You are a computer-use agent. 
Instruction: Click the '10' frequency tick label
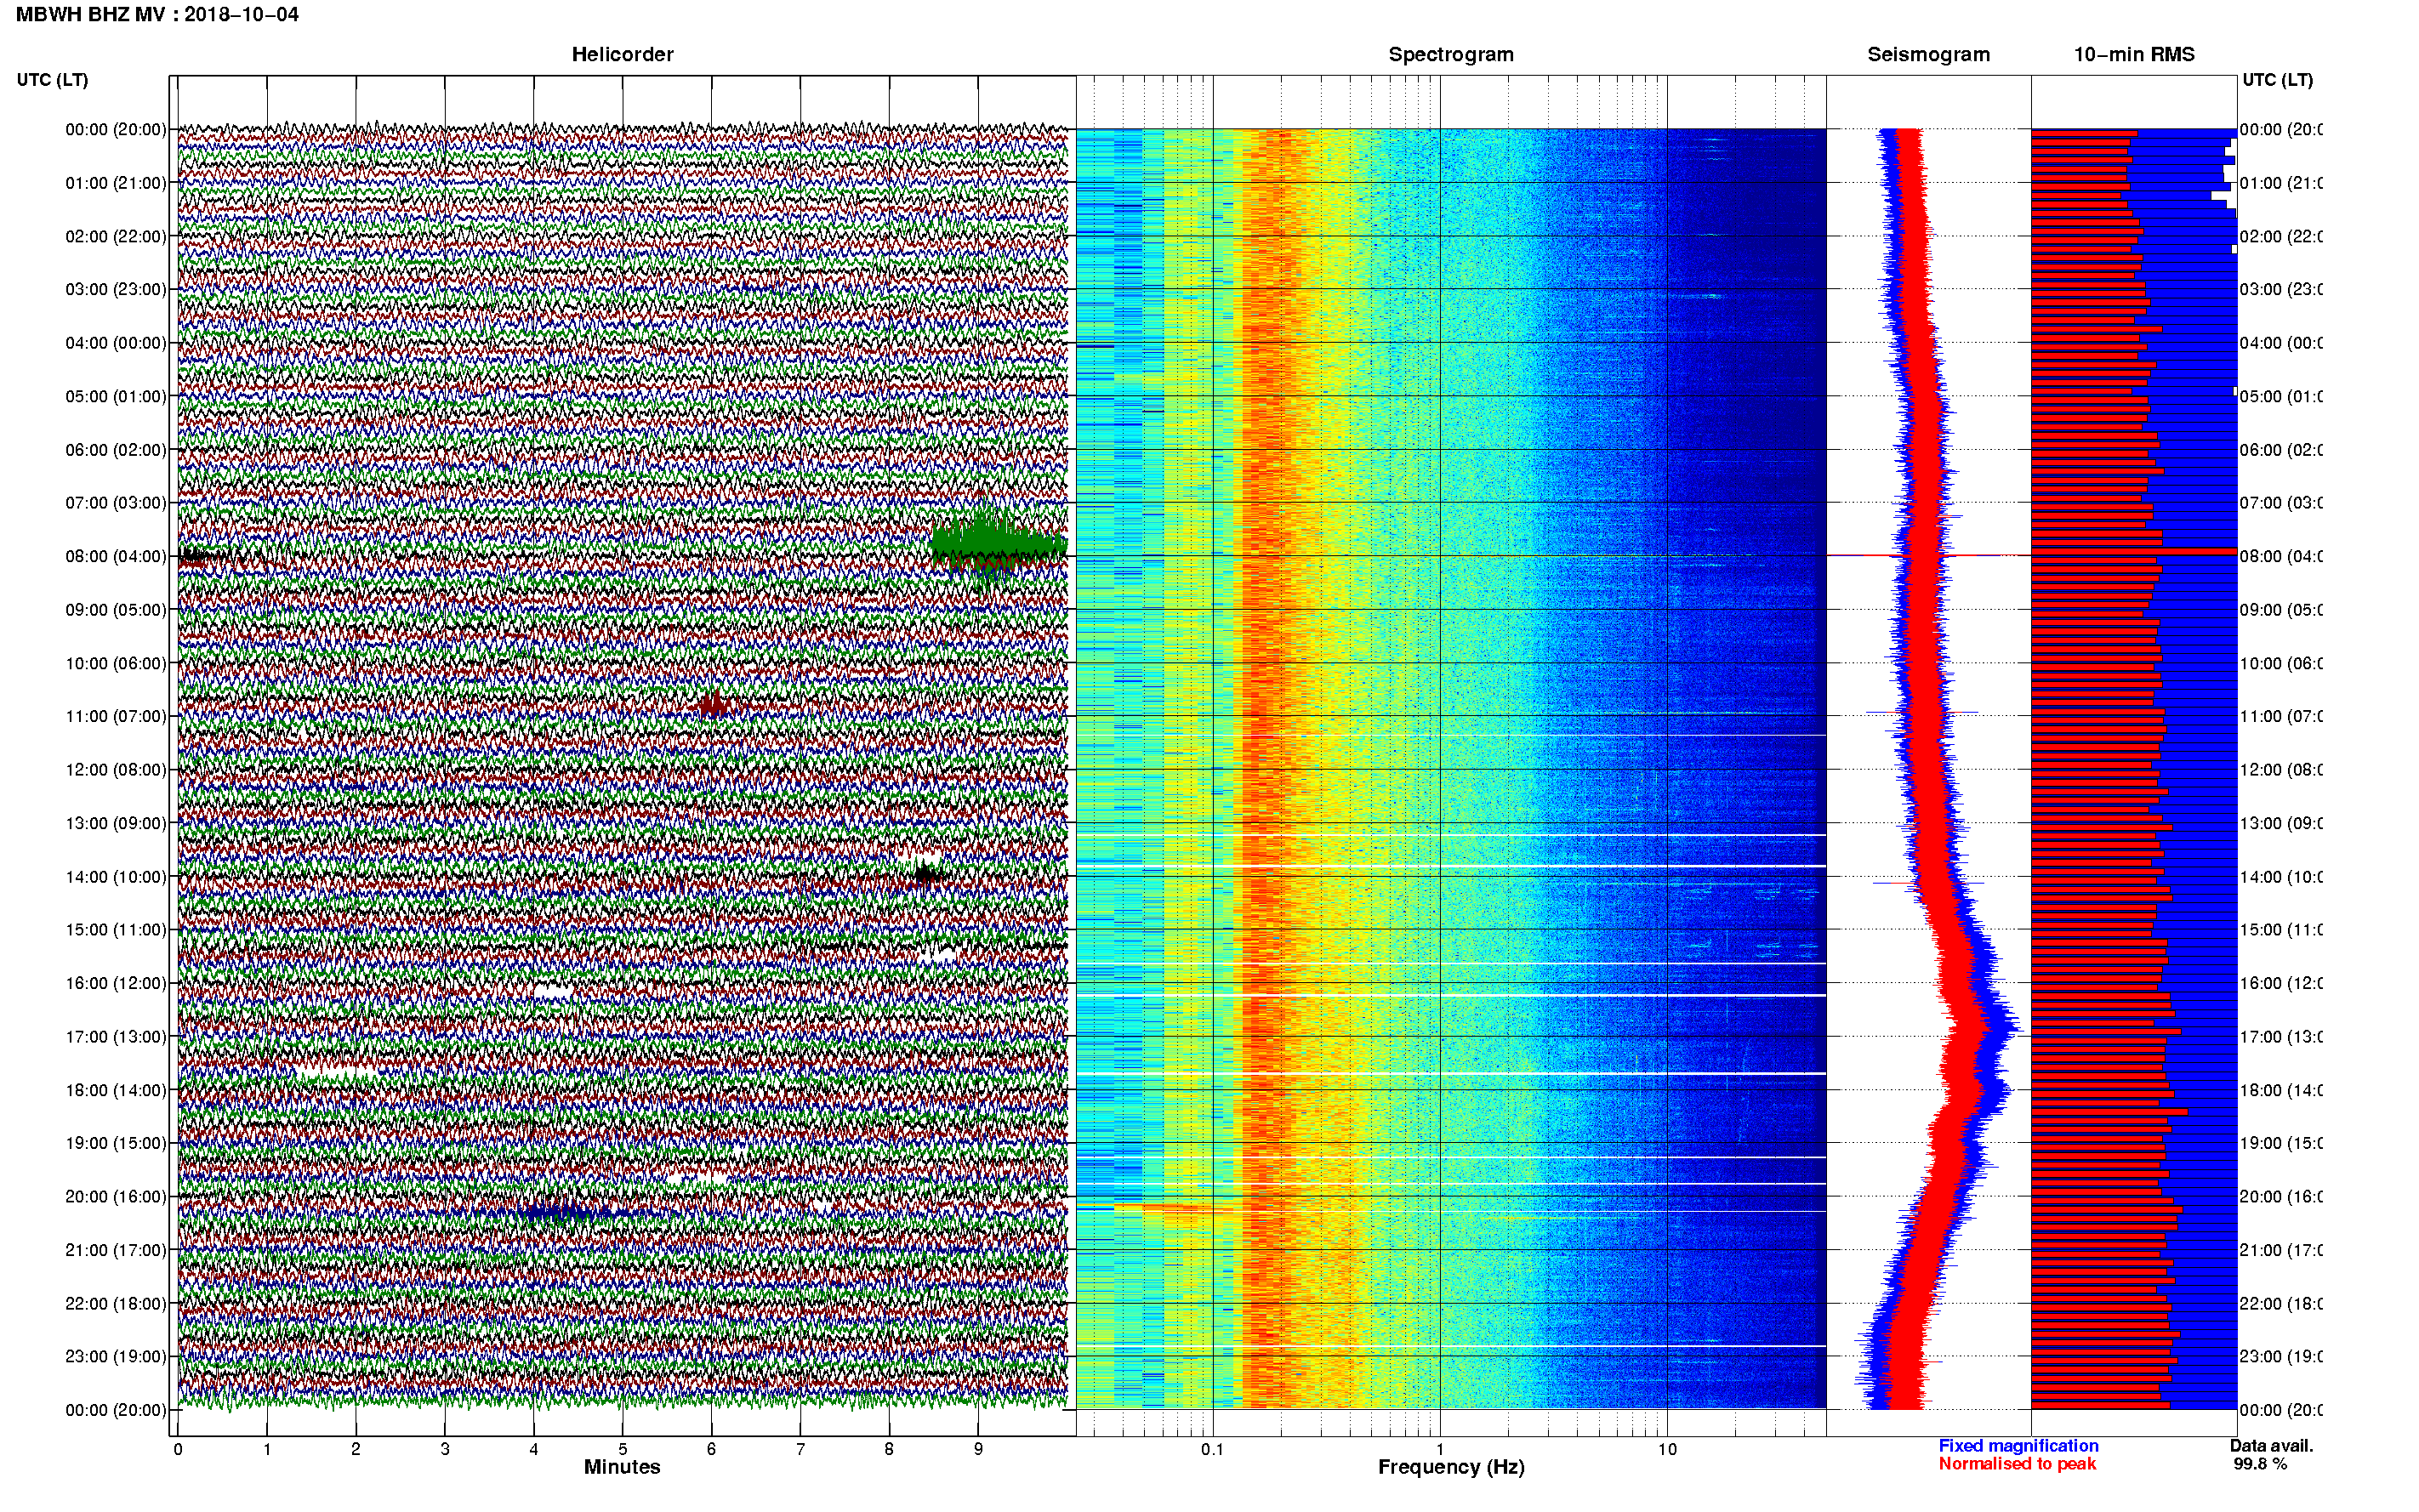point(1667,1449)
